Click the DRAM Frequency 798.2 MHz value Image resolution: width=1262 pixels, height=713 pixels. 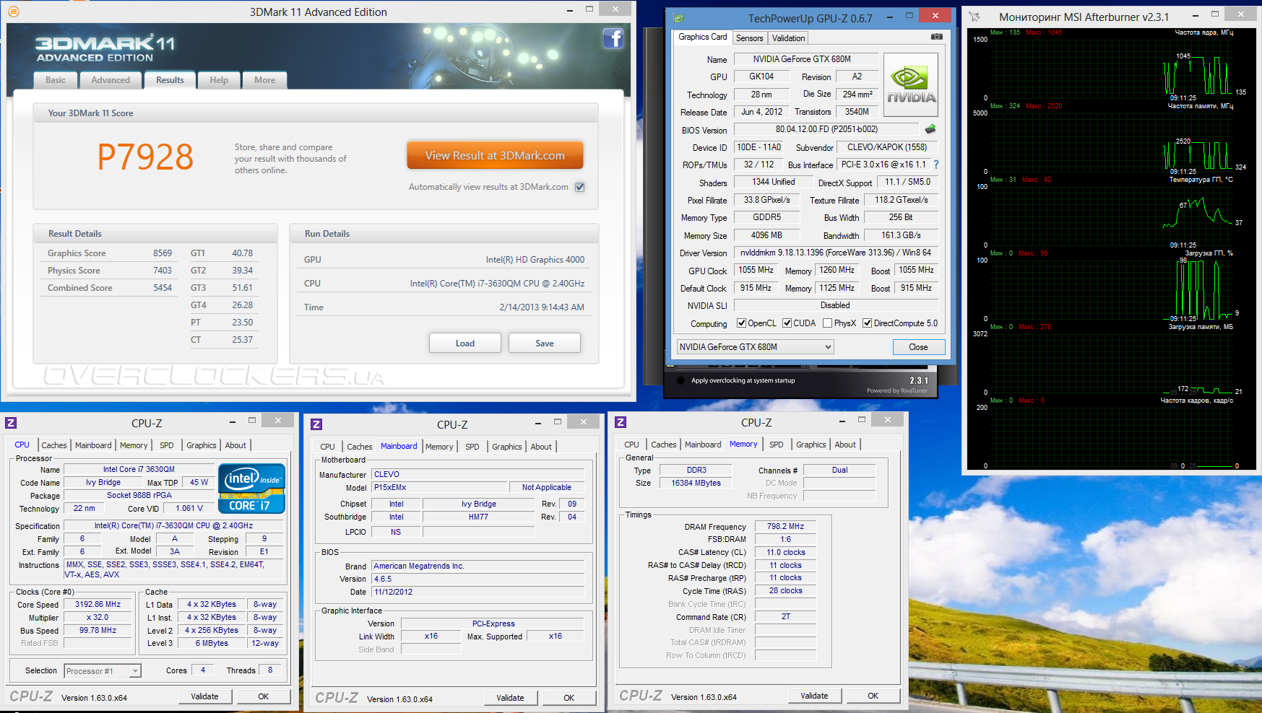click(785, 527)
